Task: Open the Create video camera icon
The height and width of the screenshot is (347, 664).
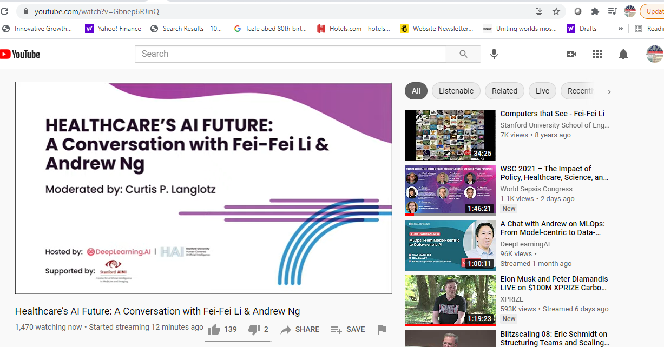Action: tap(571, 54)
